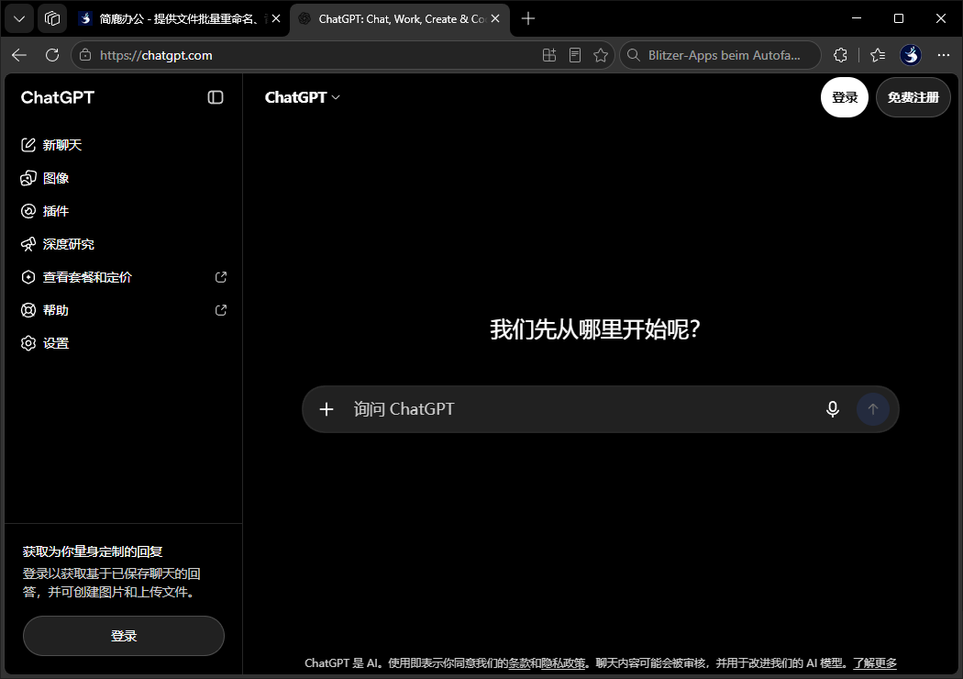Select the ChatGPT browser tab
The height and width of the screenshot is (679, 963).
[399, 19]
